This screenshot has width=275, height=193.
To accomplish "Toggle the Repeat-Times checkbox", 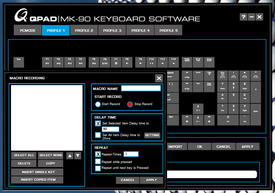I will point(98,154).
